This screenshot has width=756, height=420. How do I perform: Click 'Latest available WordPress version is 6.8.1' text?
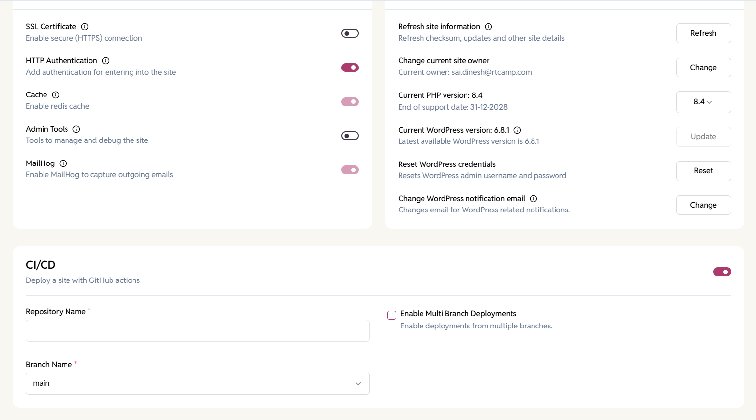click(x=468, y=141)
